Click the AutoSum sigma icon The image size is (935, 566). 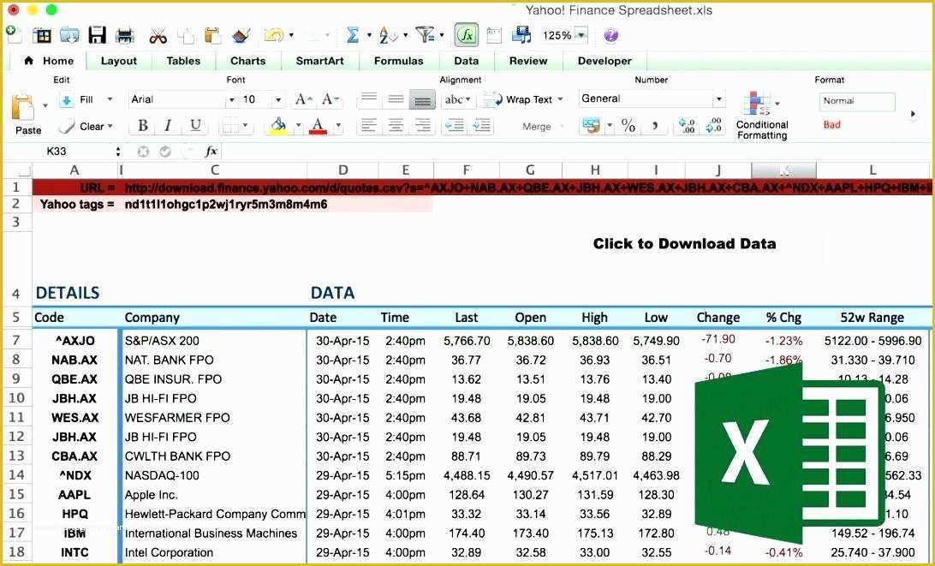click(353, 36)
